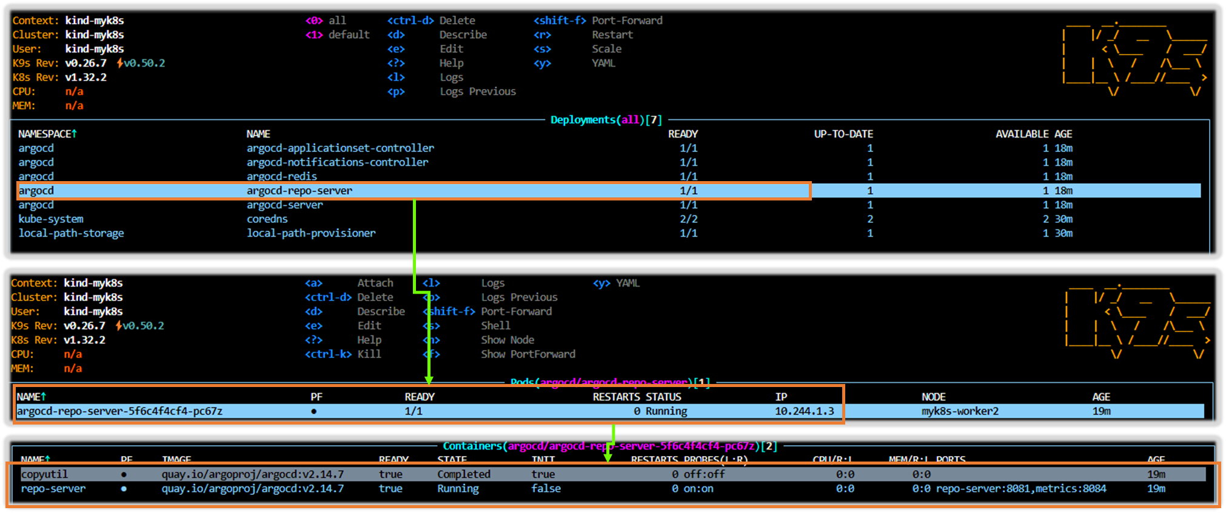Click the 30m age of coredns
Viewport: 1226px width, 513px height.
[x=1064, y=219]
